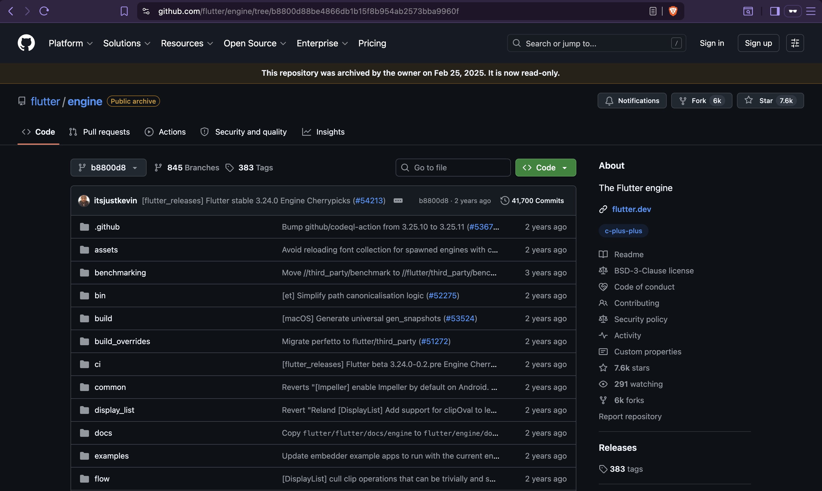
Task: Fork the repository with Fork button
Action: (701, 101)
